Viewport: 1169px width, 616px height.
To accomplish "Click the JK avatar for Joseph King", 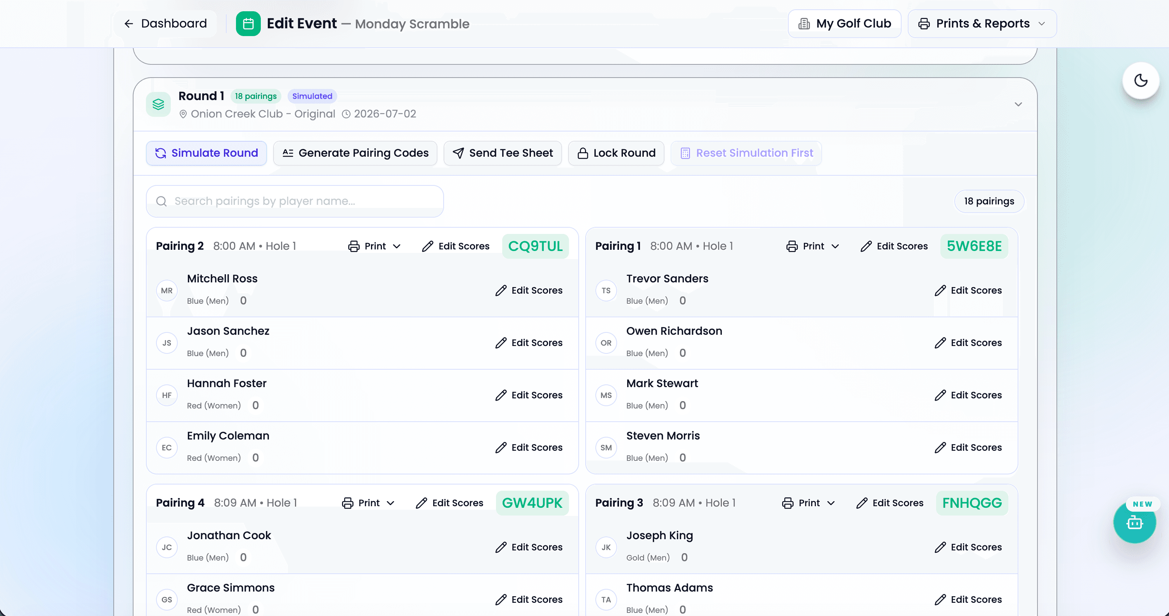I will click(x=606, y=547).
